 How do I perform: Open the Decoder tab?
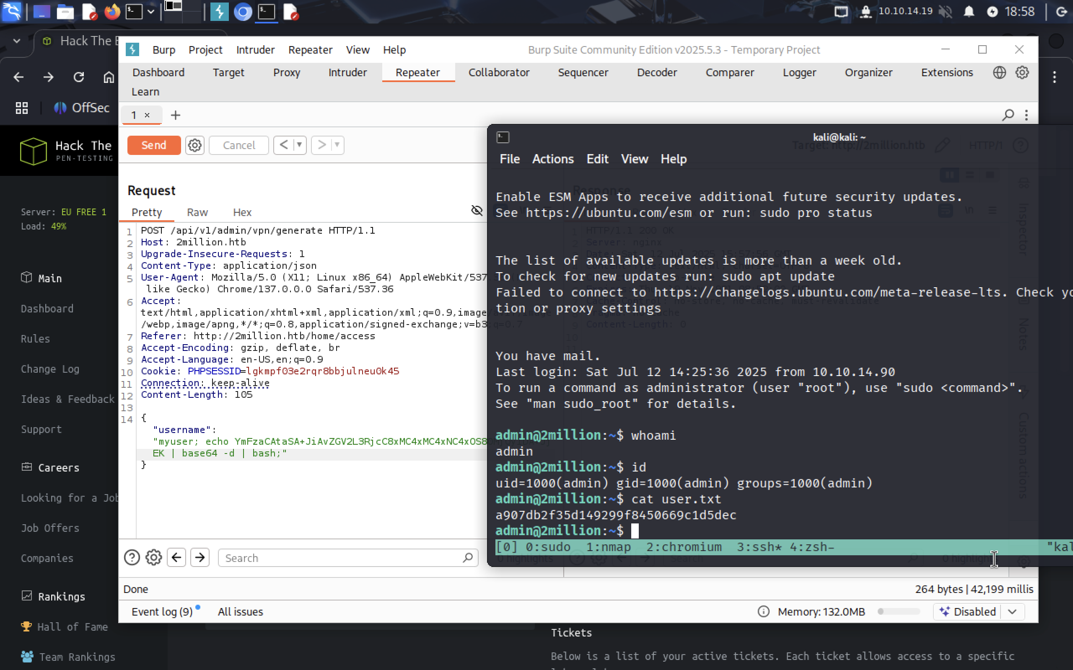pyautogui.click(x=657, y=72)
